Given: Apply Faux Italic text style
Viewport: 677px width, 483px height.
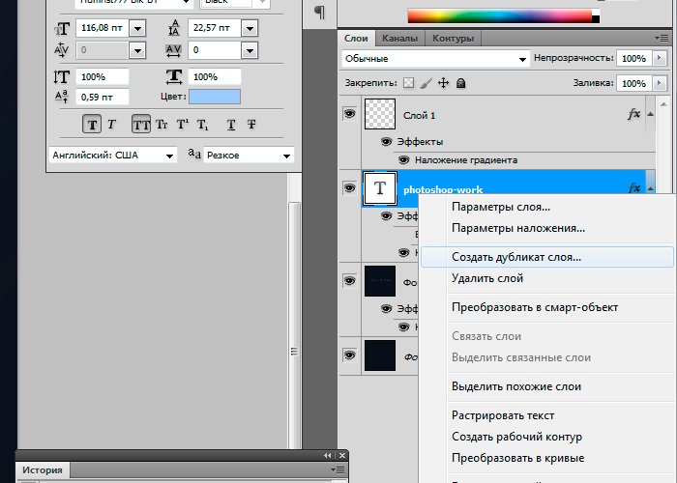Looking at the screenshot, I should coord(112,124).
